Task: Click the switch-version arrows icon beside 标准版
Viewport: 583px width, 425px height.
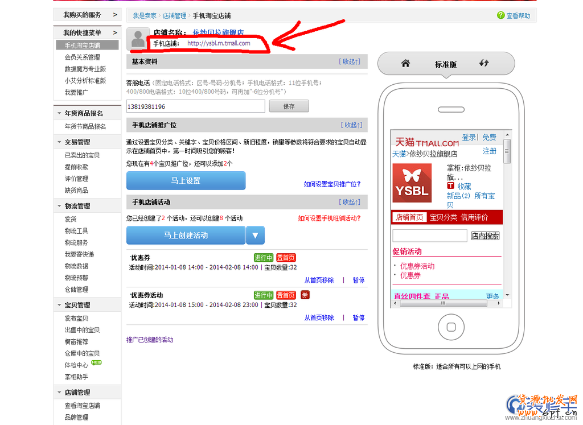Action: 484,63
